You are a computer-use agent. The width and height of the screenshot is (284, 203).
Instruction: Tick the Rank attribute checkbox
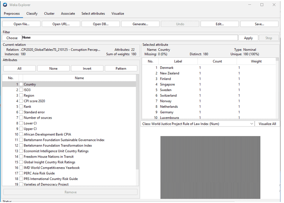pos(21,106)
